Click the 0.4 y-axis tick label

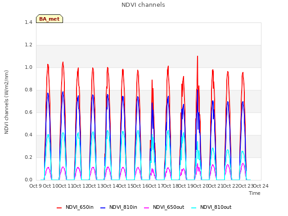pos(28,135)
